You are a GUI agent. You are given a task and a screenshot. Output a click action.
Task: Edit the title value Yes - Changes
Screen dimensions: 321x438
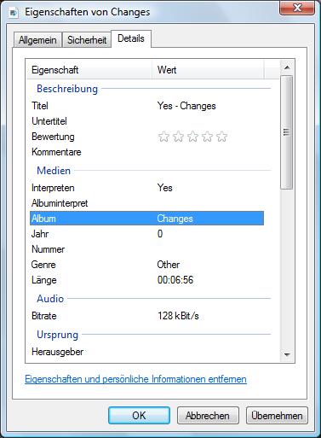tap(186, 106)
